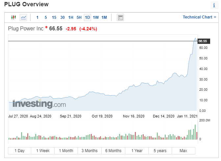
Task: Click the 20.00 price axis label
Action: tap(203, 90)
